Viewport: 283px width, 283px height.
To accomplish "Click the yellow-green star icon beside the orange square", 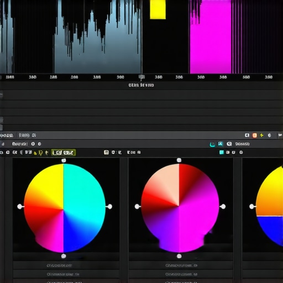I will [261, 135].
